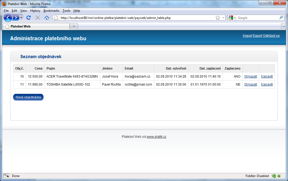Image resolution: width=288 pixels, height=181 pixels.
Task: Select the Platební Web tab
Action: tap(36, 26)
